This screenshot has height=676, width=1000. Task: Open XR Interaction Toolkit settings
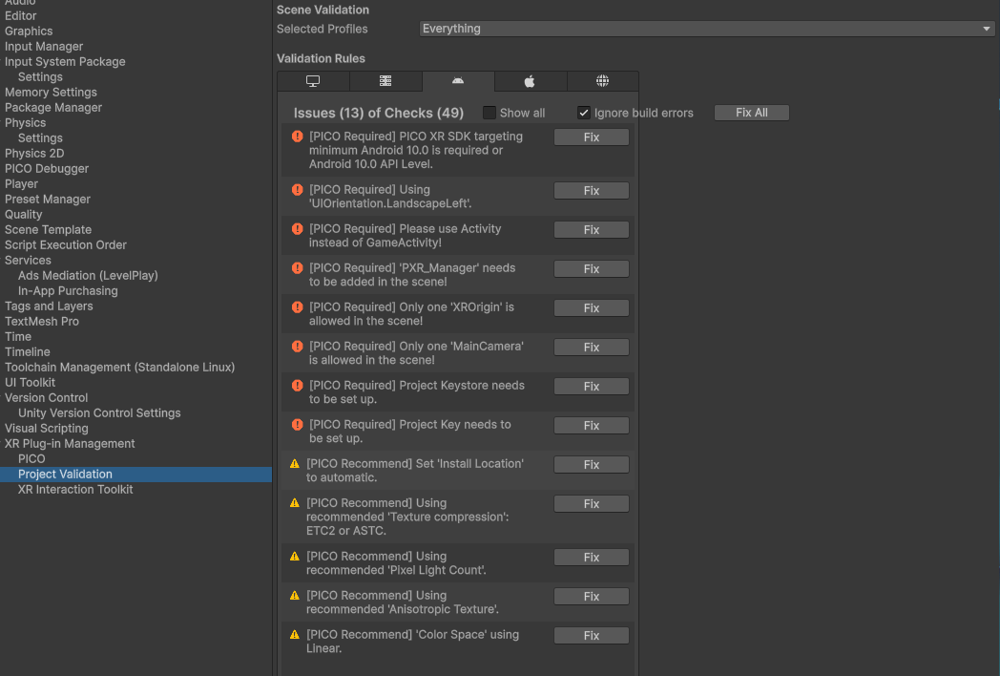point(76,490)
